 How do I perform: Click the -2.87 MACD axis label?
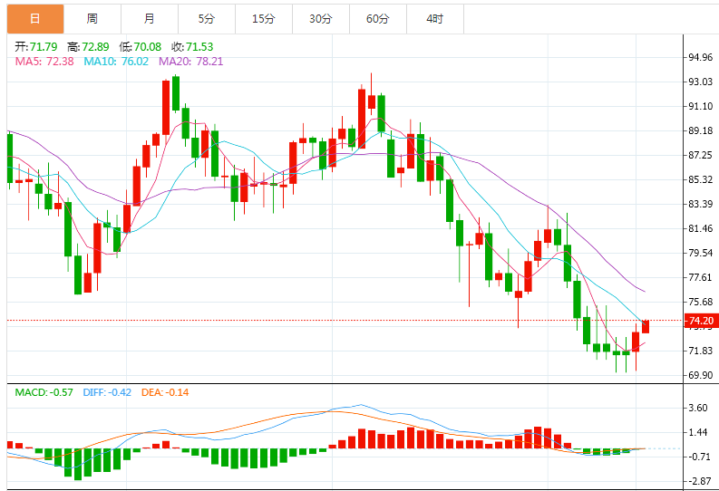(700, 481)
